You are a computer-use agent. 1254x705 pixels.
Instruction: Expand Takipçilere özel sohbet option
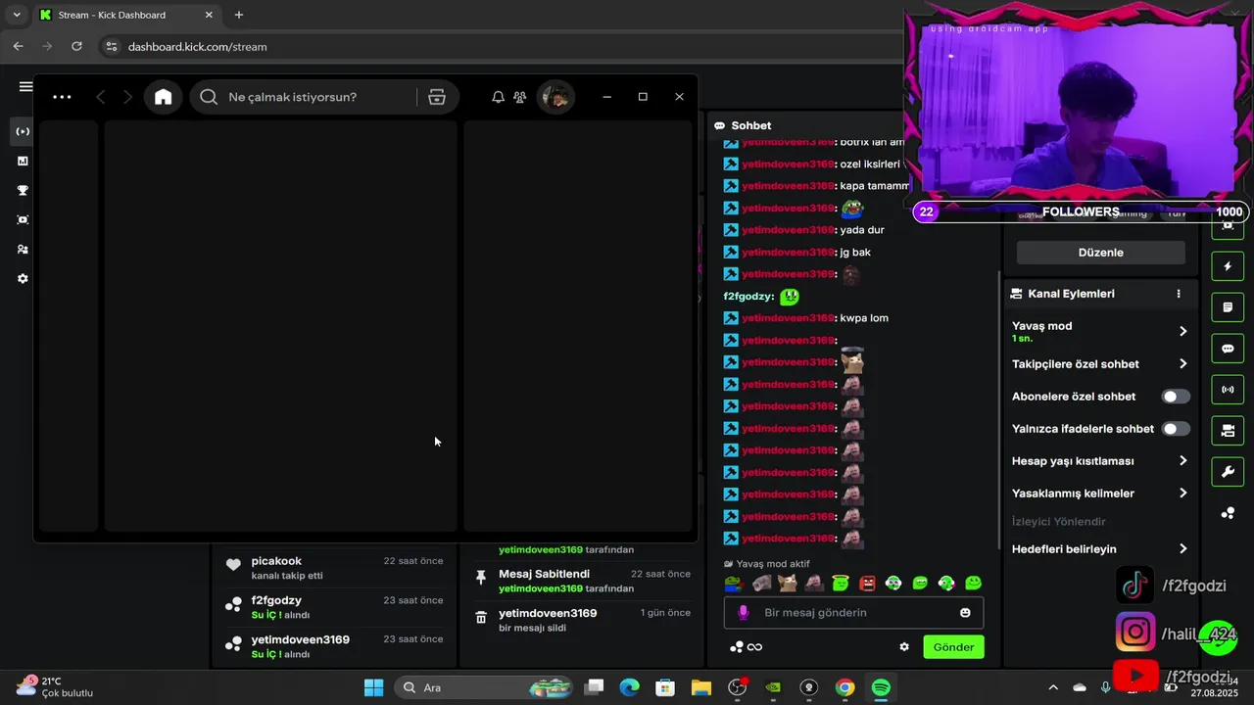[1100, 364]
